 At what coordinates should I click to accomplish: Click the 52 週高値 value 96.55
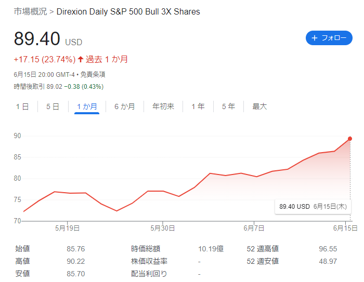point(328,249)
